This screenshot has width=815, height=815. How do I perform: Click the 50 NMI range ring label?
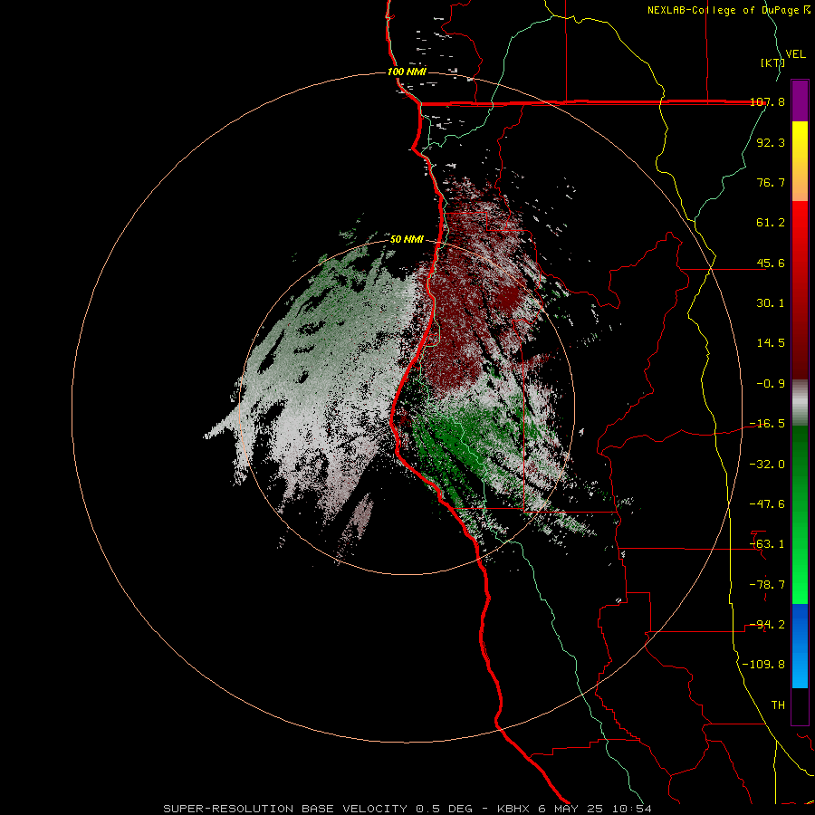pyautogui.click(x=407, y=240)
